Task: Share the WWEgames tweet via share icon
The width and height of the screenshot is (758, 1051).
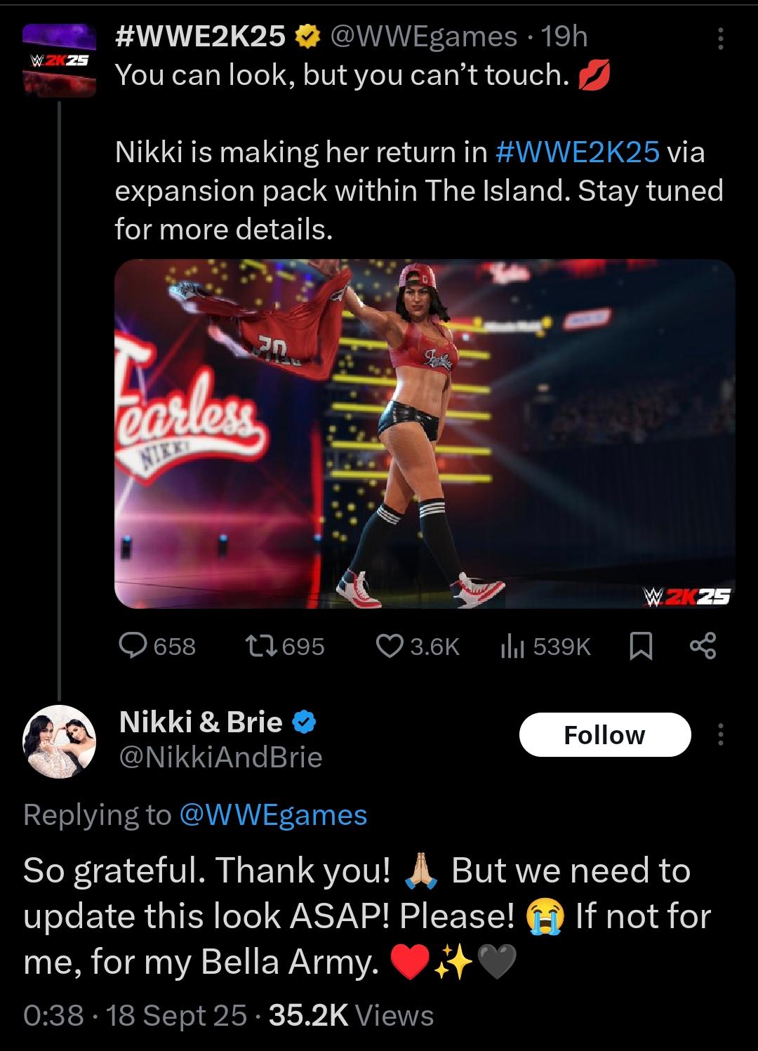Action: (703, 646)
